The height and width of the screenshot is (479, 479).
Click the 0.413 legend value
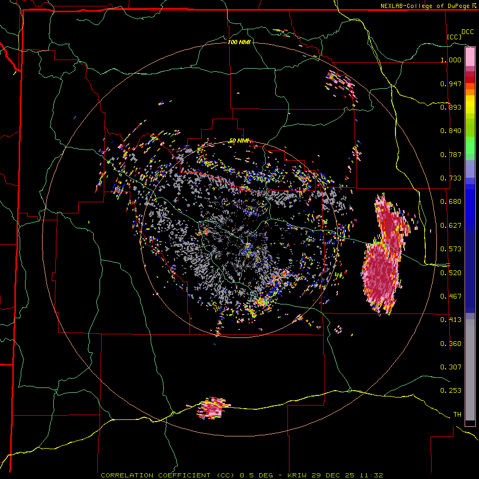click(451, 320)
